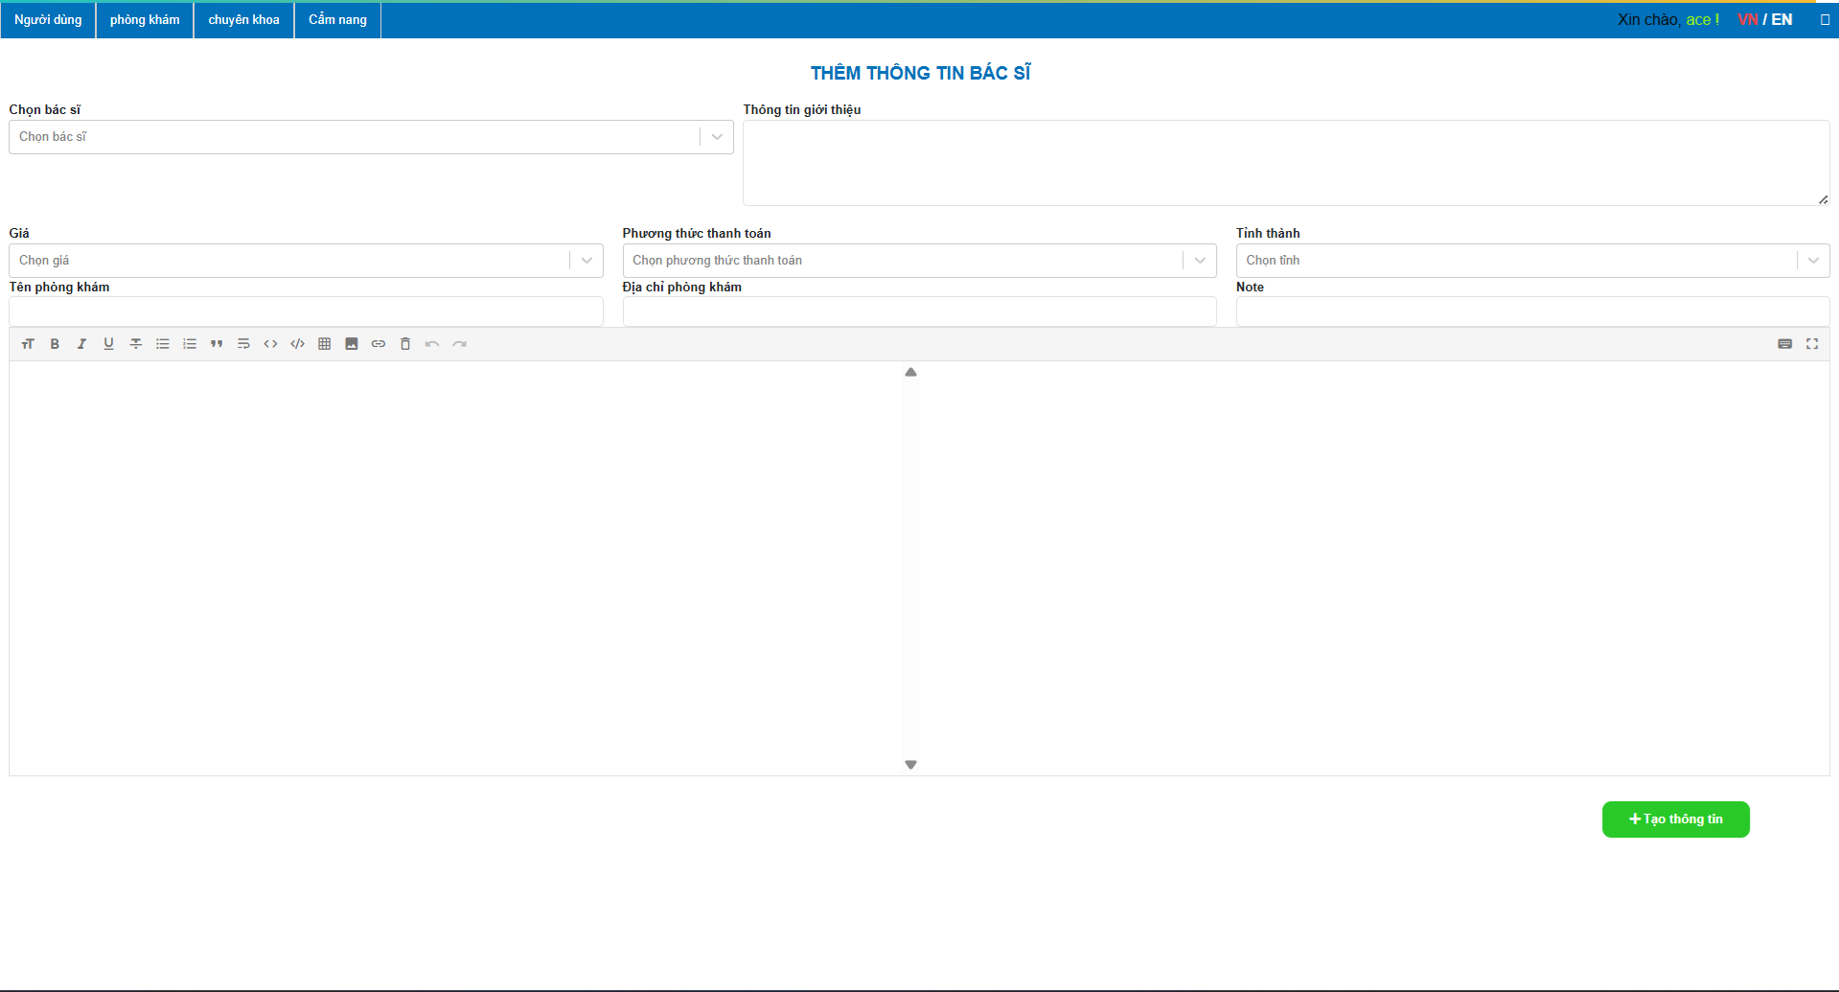Open the Người dùng menu

[x=48, y=20]
